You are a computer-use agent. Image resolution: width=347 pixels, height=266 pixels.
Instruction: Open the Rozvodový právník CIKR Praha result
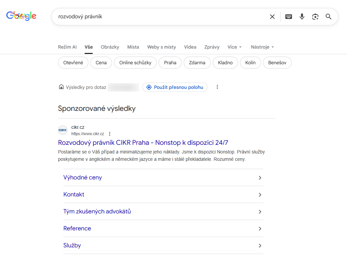pos(143,142)
